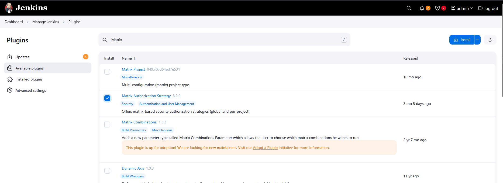Open notifications bell icon
This screenshot has width=503, height=183.
pyautogui.click(x=422, y=8)
